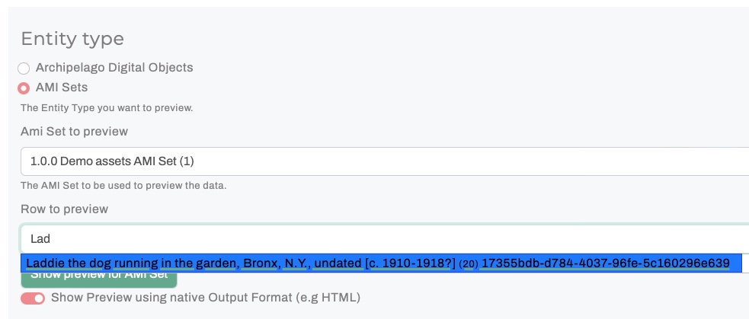The height and width of the screenshot is (319, 749).
Task: Click the typed 'Lad' text in the row field
Action: pyautogui.click(x=40, y=239)
